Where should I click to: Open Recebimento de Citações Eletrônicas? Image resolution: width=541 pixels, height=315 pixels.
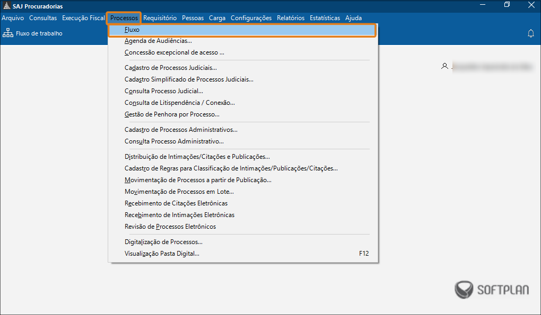[176, 203]
